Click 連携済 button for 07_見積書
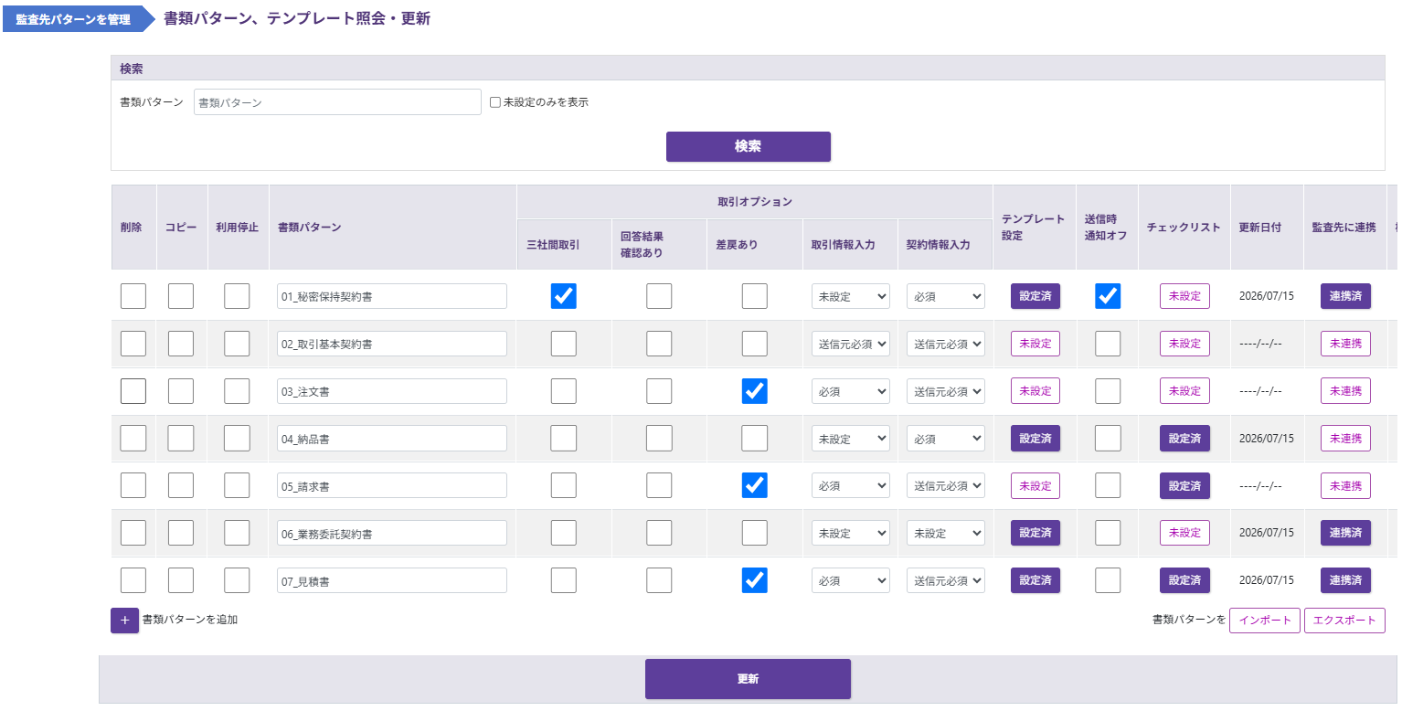This screenshot has width=1402, height=711. click(x=1345, y=580)
